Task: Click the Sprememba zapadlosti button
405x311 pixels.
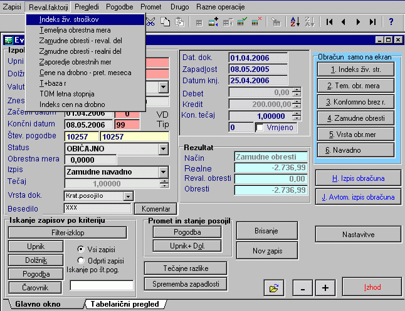Action: point(186,284)
